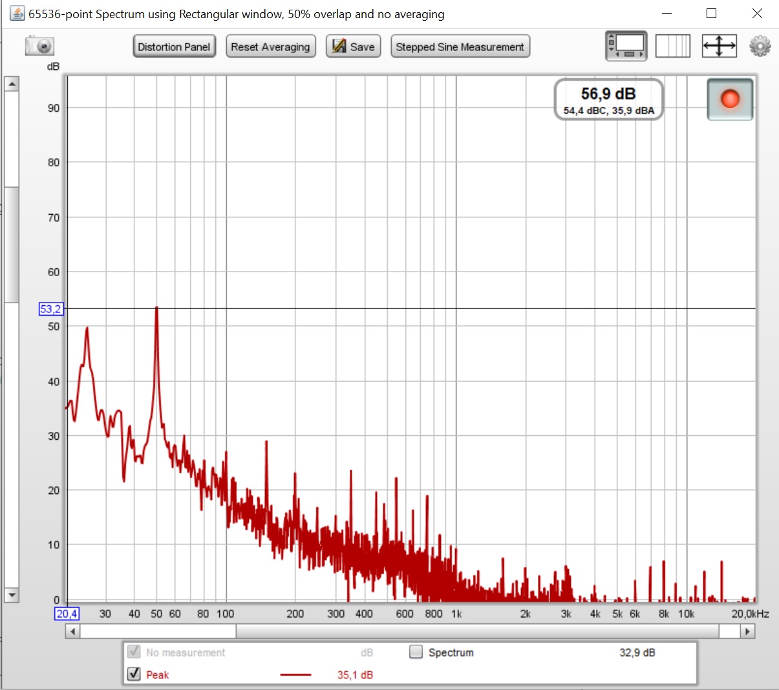The image size is (779, 690).
Task: Open the Distortion Panel
Action: 174,47
